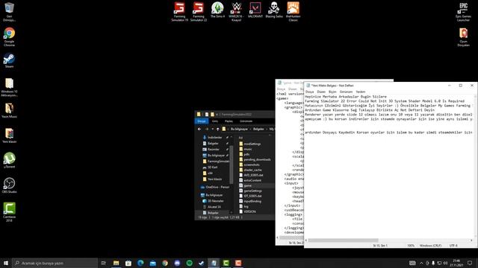
Task: Open Düzen menu in Yeni Metin Belgesi Notepad
Action: point(321,92)
